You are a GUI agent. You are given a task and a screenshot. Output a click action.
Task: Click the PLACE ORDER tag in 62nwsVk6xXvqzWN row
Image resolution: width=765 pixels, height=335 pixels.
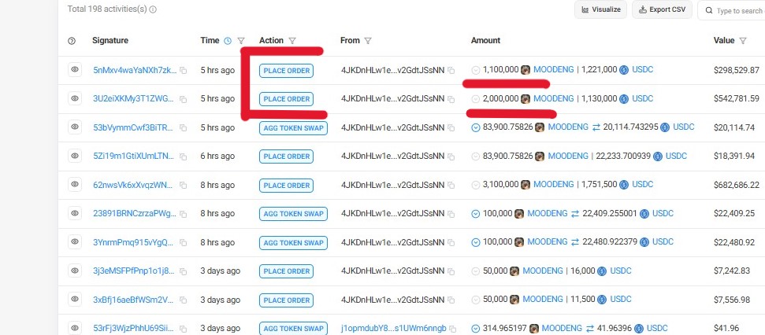point(287,185)
